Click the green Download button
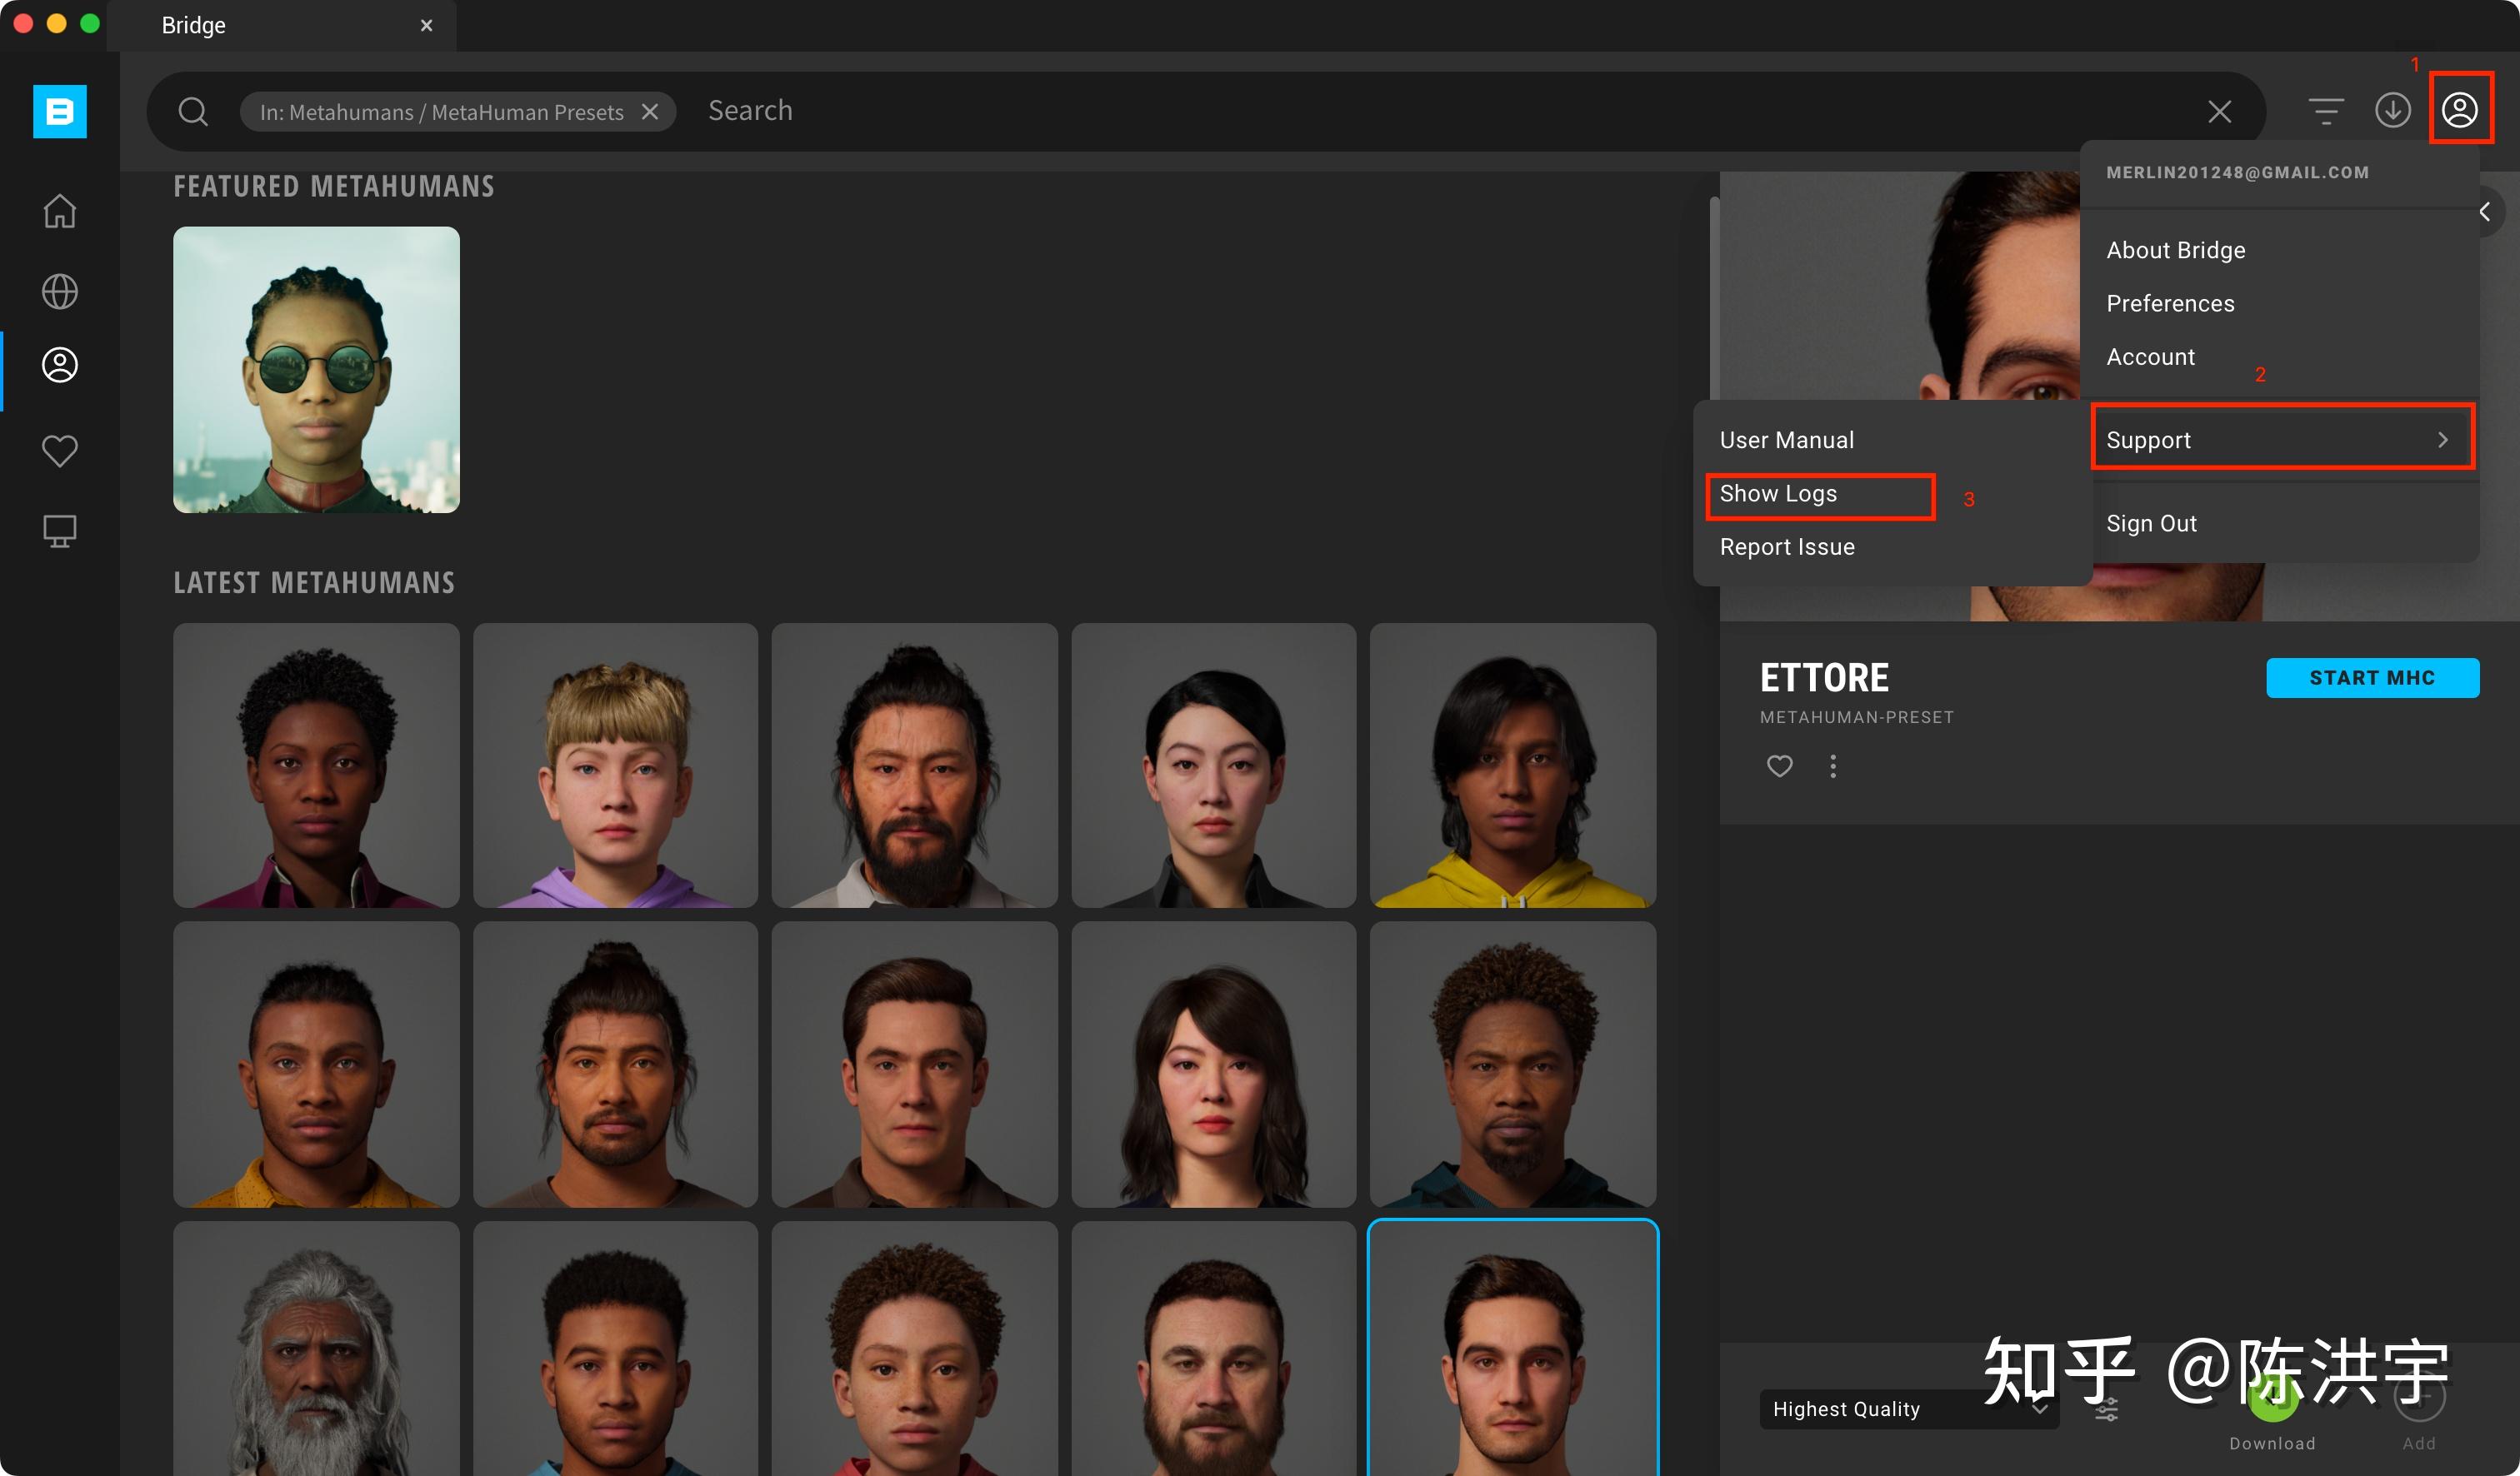Image resolution: width=2520 pixels, height=1476 pixels. click(x=2272, y=1397)
